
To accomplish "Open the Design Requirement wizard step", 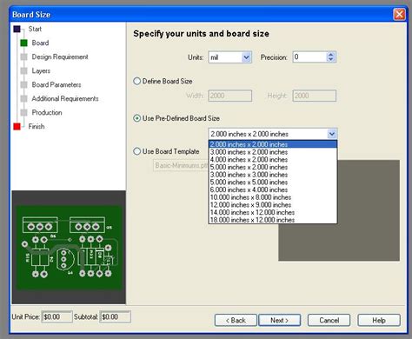I will [60, 56].
